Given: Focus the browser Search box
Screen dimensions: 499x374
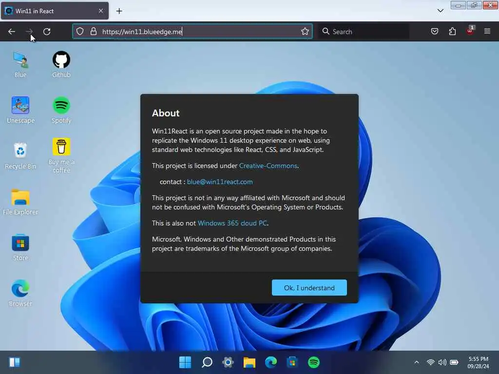Looking at the screenshot, I should [x=364, y=32].
